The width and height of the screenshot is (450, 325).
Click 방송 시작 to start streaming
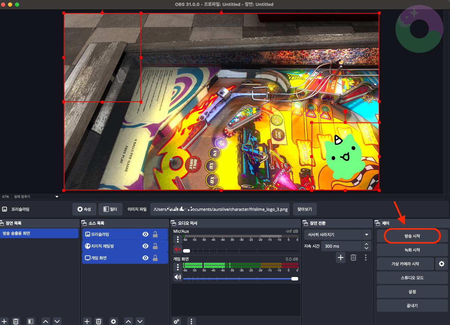coord(412,236)
